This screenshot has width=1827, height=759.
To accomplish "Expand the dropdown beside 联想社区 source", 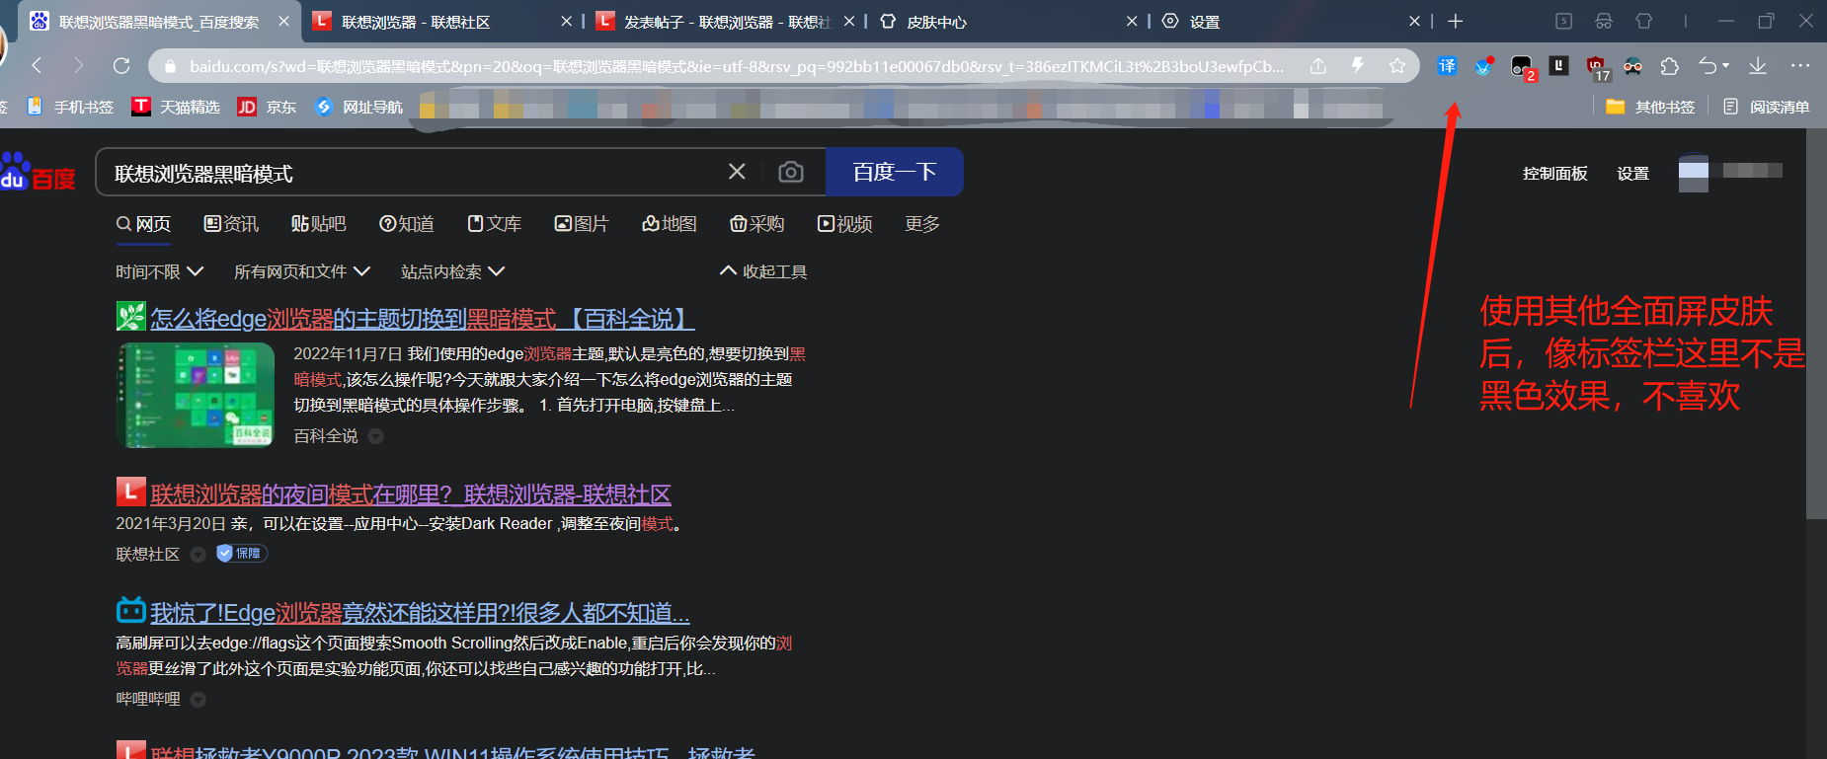I will (x=198, y=555).
